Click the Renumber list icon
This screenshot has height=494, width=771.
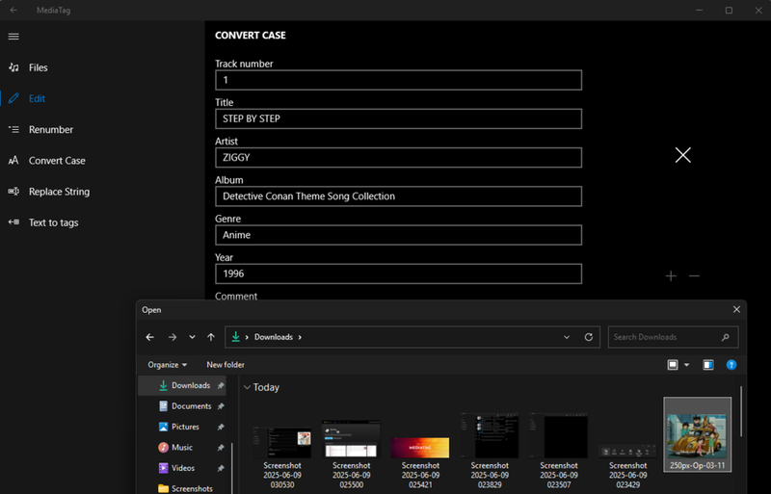(x=13, y=129)
